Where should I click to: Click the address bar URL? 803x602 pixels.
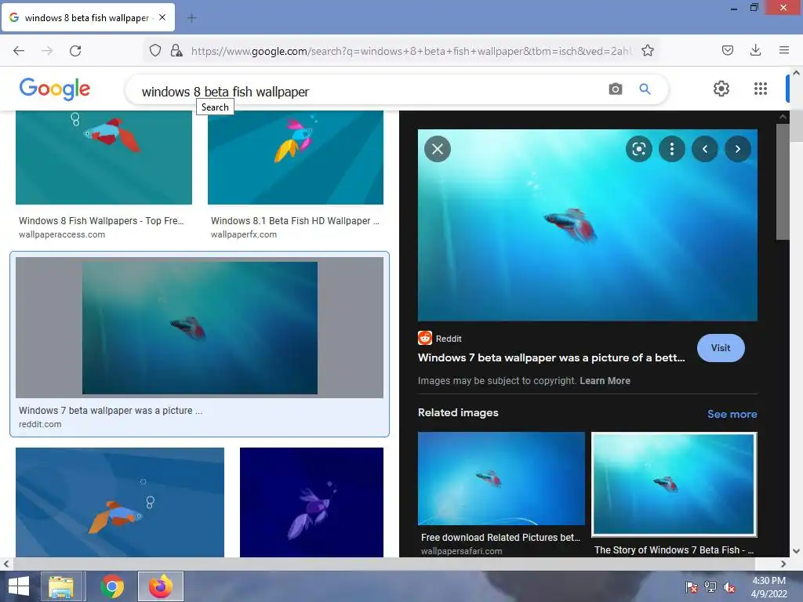click(412, 51)
